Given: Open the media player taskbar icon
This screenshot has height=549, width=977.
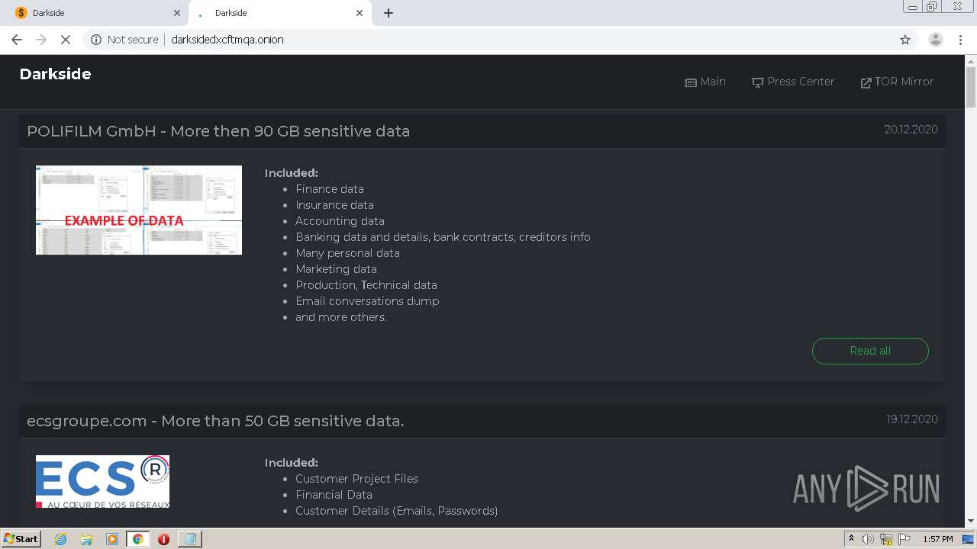Looking at the screenshot, I should coord(112,539).
